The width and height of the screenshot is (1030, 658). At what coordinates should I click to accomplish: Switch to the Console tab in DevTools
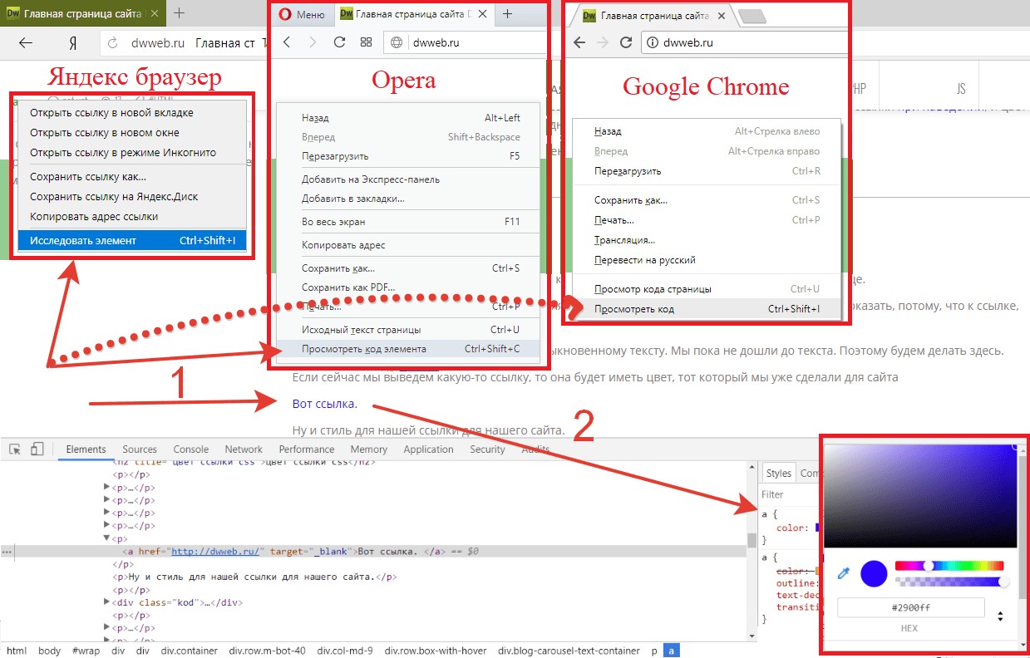191,449
